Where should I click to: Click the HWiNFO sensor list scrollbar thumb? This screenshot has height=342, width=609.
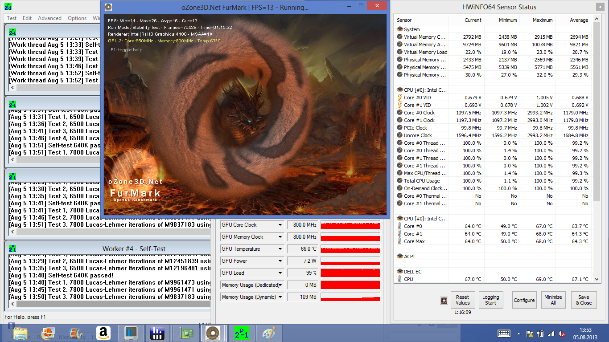[x=597, y=111]
